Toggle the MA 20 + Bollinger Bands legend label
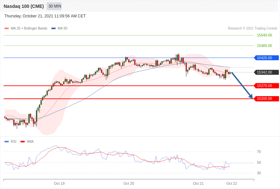This screenshot has height=189, width=280. pos(29,29)
